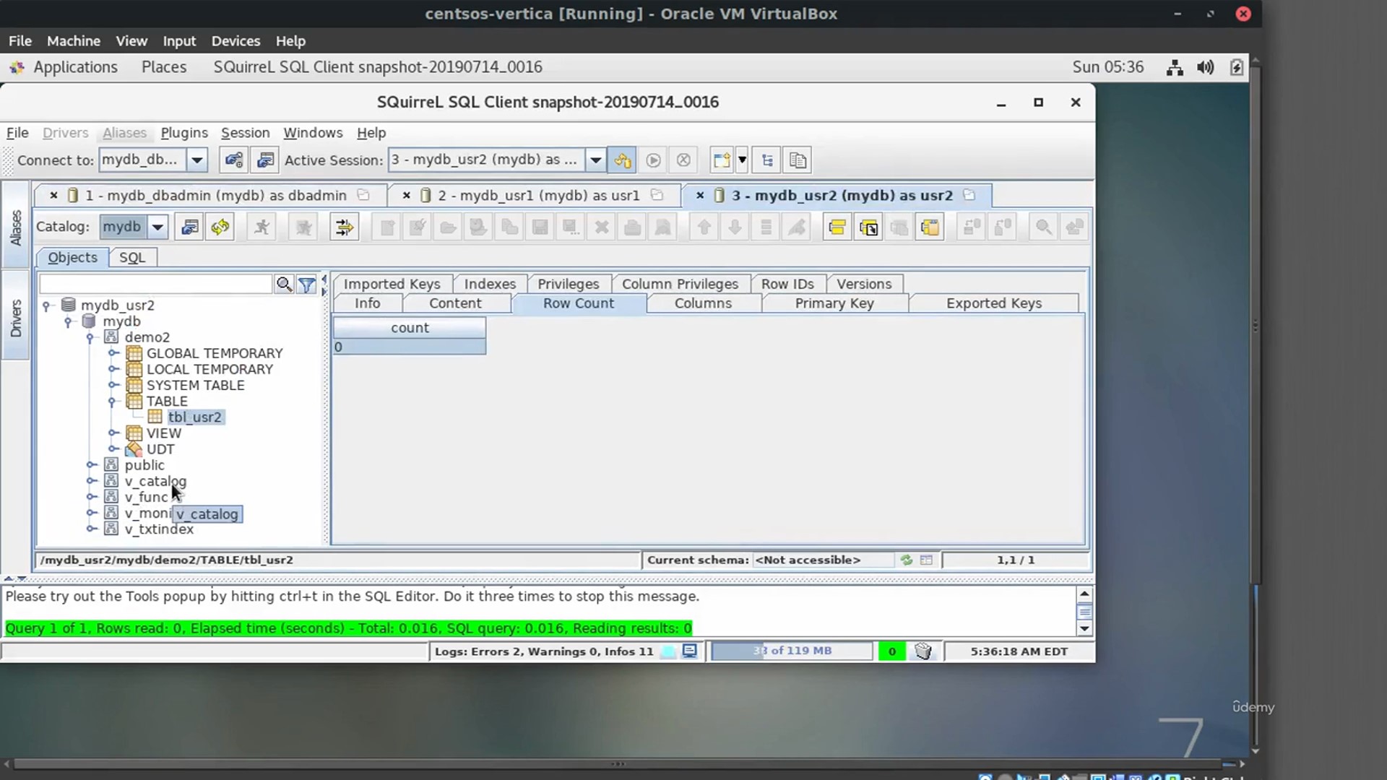Click the garbage collector trash icon in status bar
1387x780 pixels.
click(922, 651)
